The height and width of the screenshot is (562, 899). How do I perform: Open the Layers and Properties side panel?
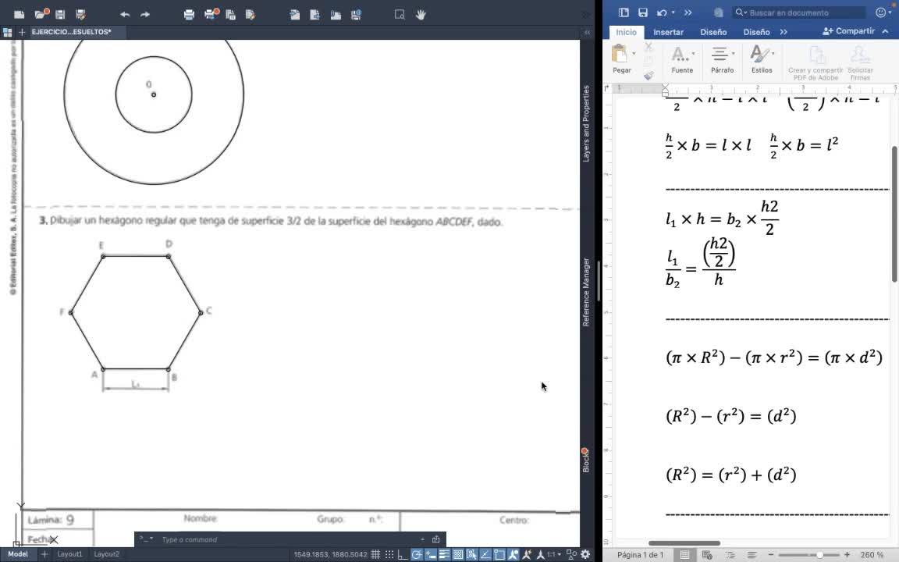[586, 124]
